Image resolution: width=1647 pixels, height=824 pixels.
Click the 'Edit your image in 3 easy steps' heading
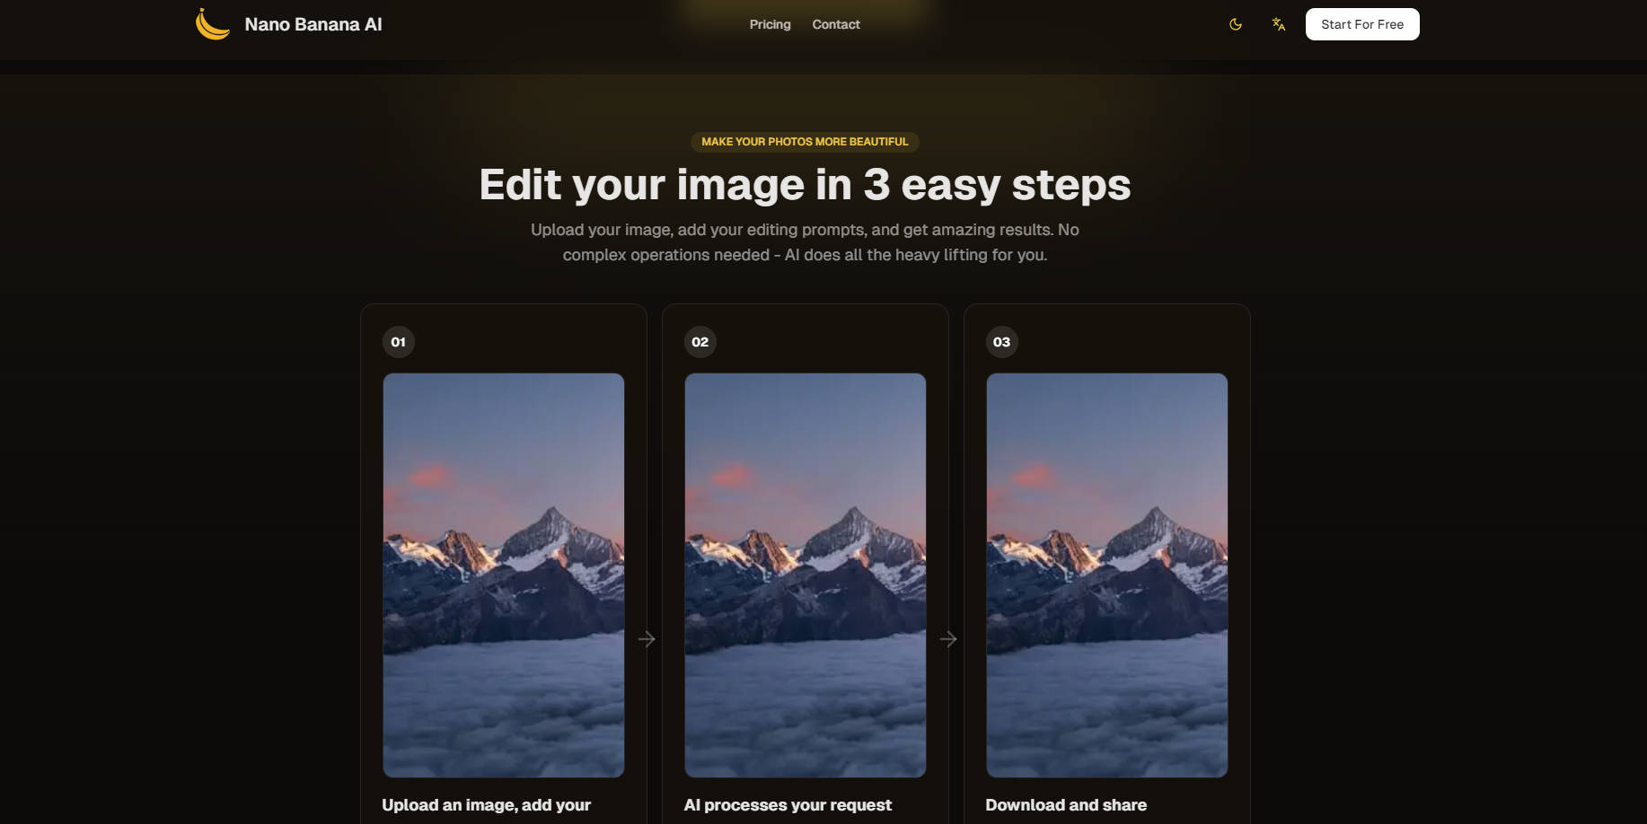805,185
